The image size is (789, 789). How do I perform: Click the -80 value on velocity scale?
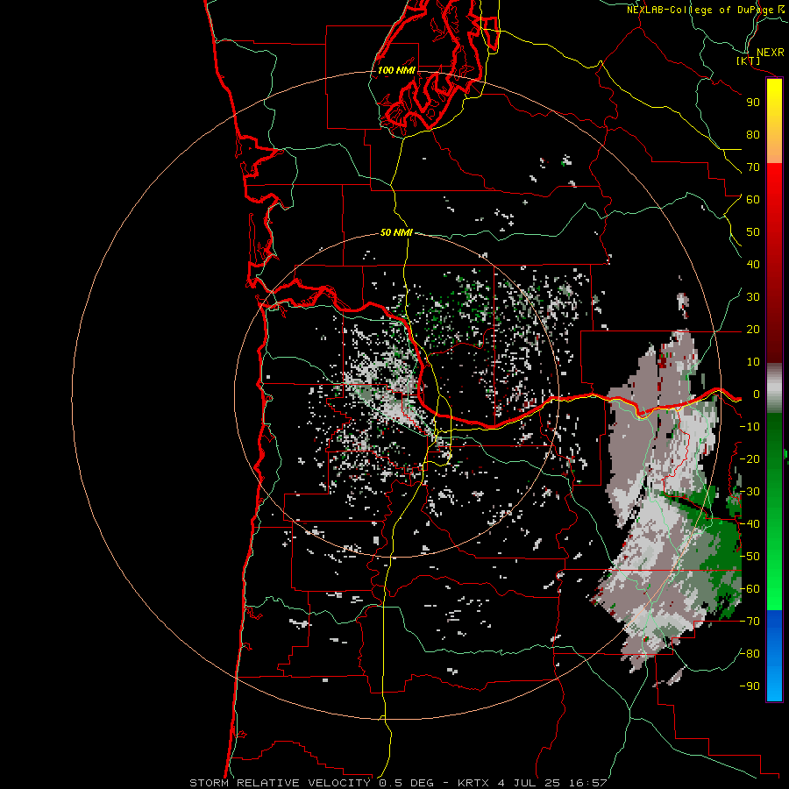coord(750,654)
